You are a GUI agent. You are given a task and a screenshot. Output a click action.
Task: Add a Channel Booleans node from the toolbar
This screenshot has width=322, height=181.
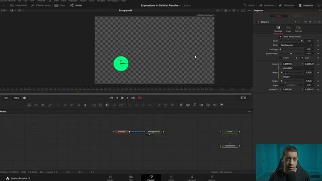101,105
